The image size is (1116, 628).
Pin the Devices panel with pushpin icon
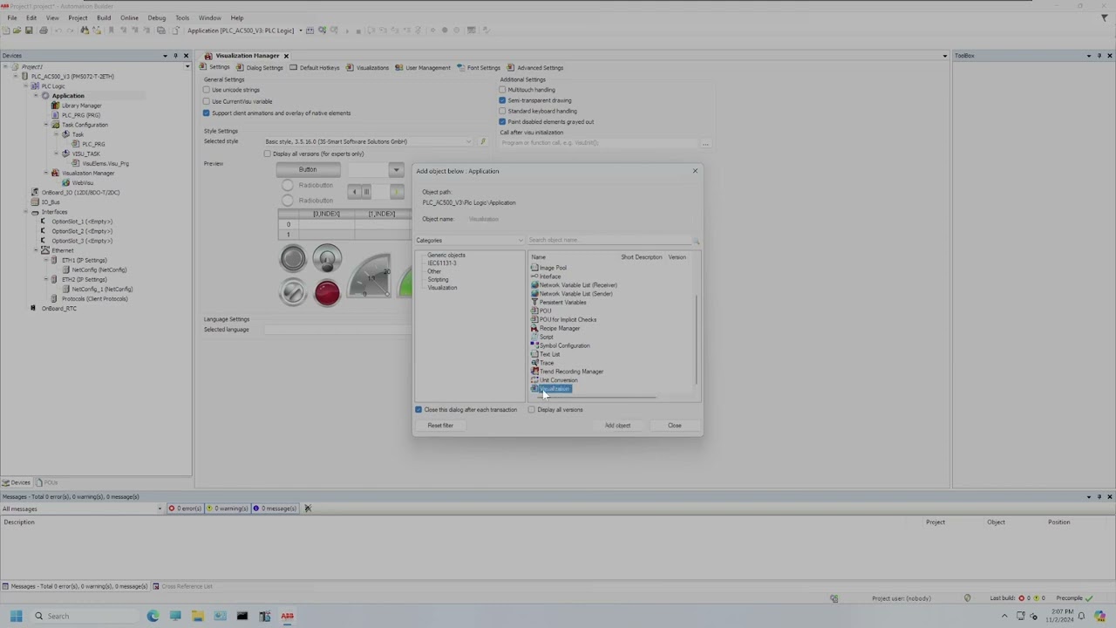(175, 56)
